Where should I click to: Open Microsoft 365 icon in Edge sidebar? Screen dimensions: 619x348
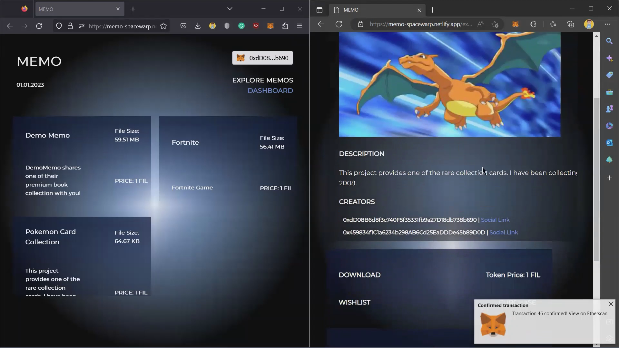pyautogui.click(x=609, y=126)
